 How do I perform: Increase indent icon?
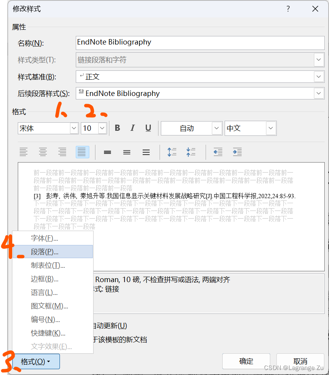237,152
